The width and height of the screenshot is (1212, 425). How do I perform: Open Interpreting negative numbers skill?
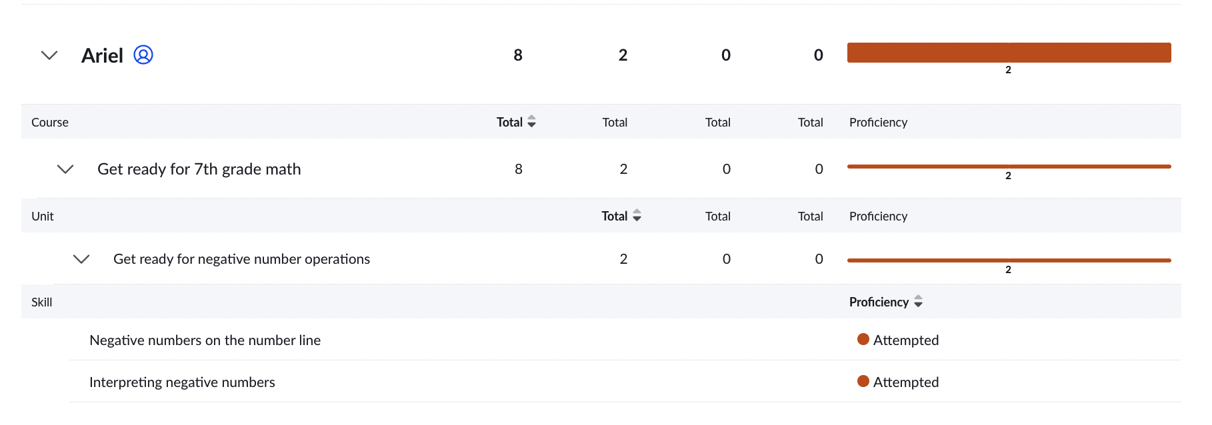182,382
